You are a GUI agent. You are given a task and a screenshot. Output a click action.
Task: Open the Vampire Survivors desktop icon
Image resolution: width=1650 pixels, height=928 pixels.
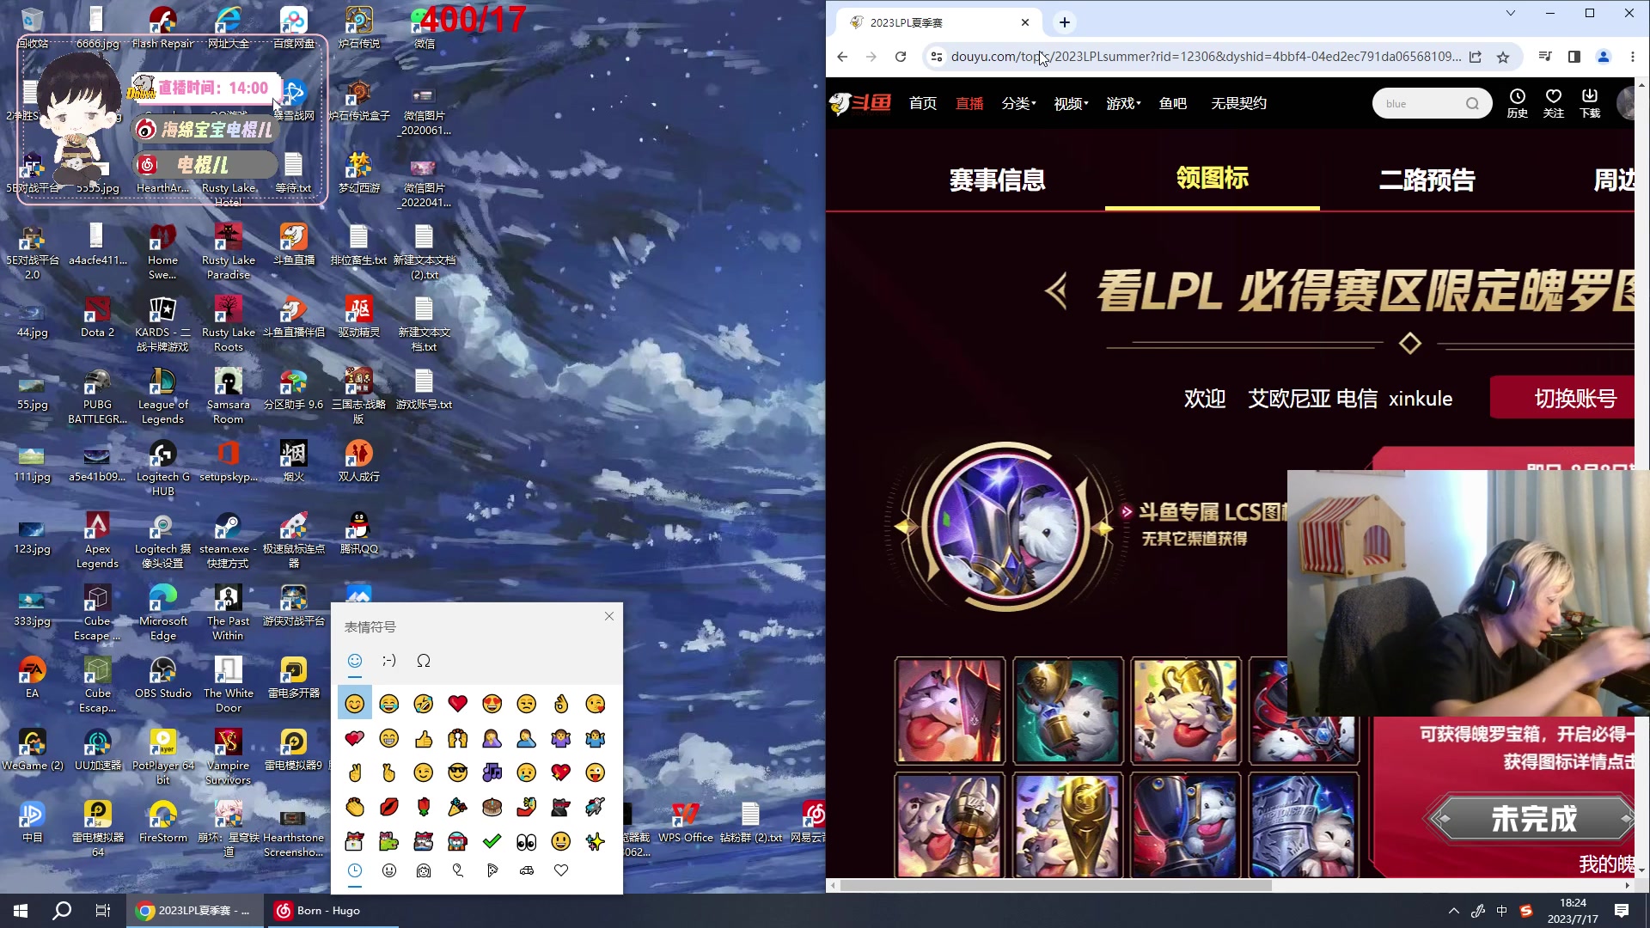pos(228,757)
